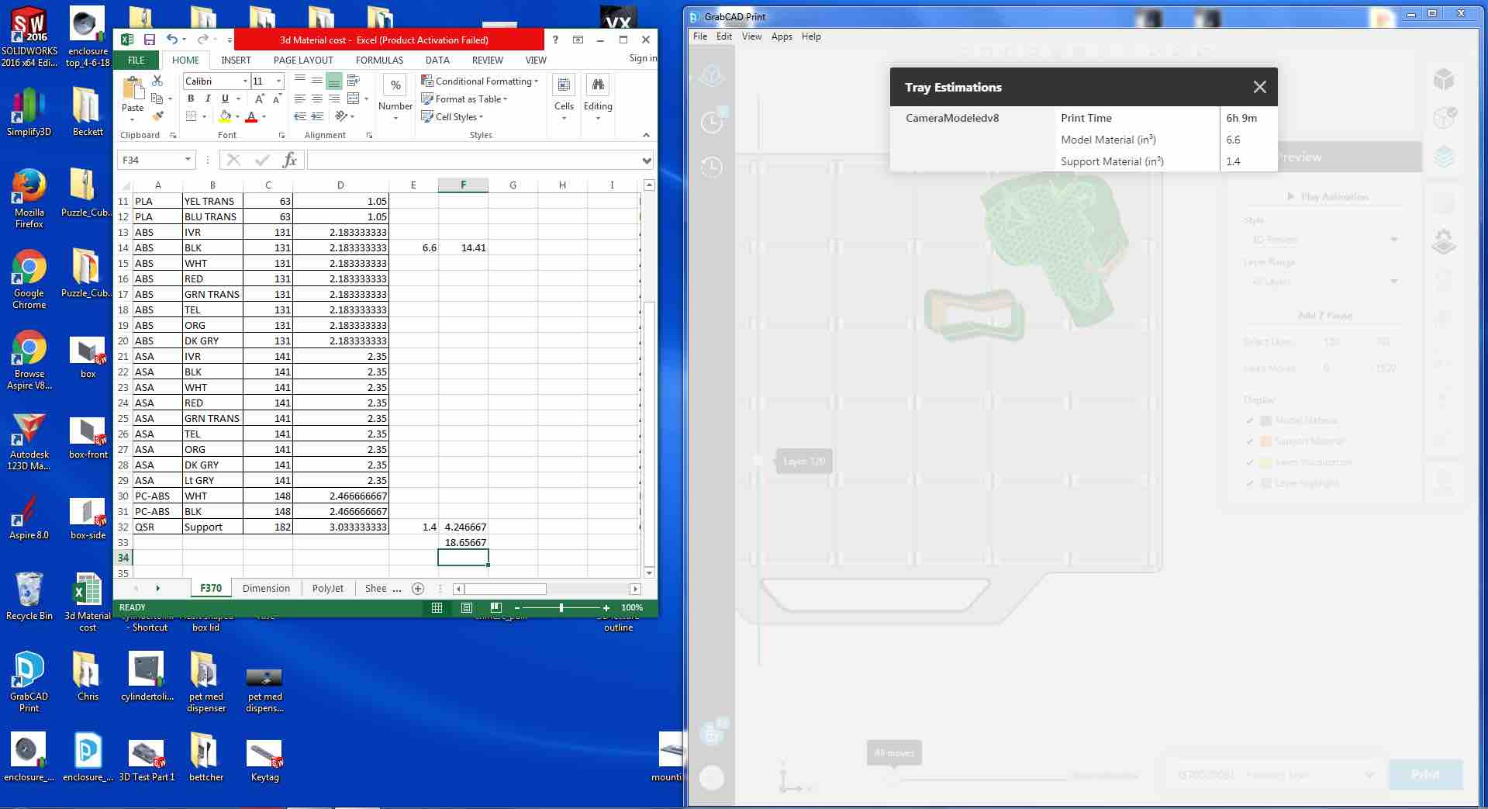This screenshot has width=1488, height=809.
Task: Decrease font size
Action: point(277,99)
